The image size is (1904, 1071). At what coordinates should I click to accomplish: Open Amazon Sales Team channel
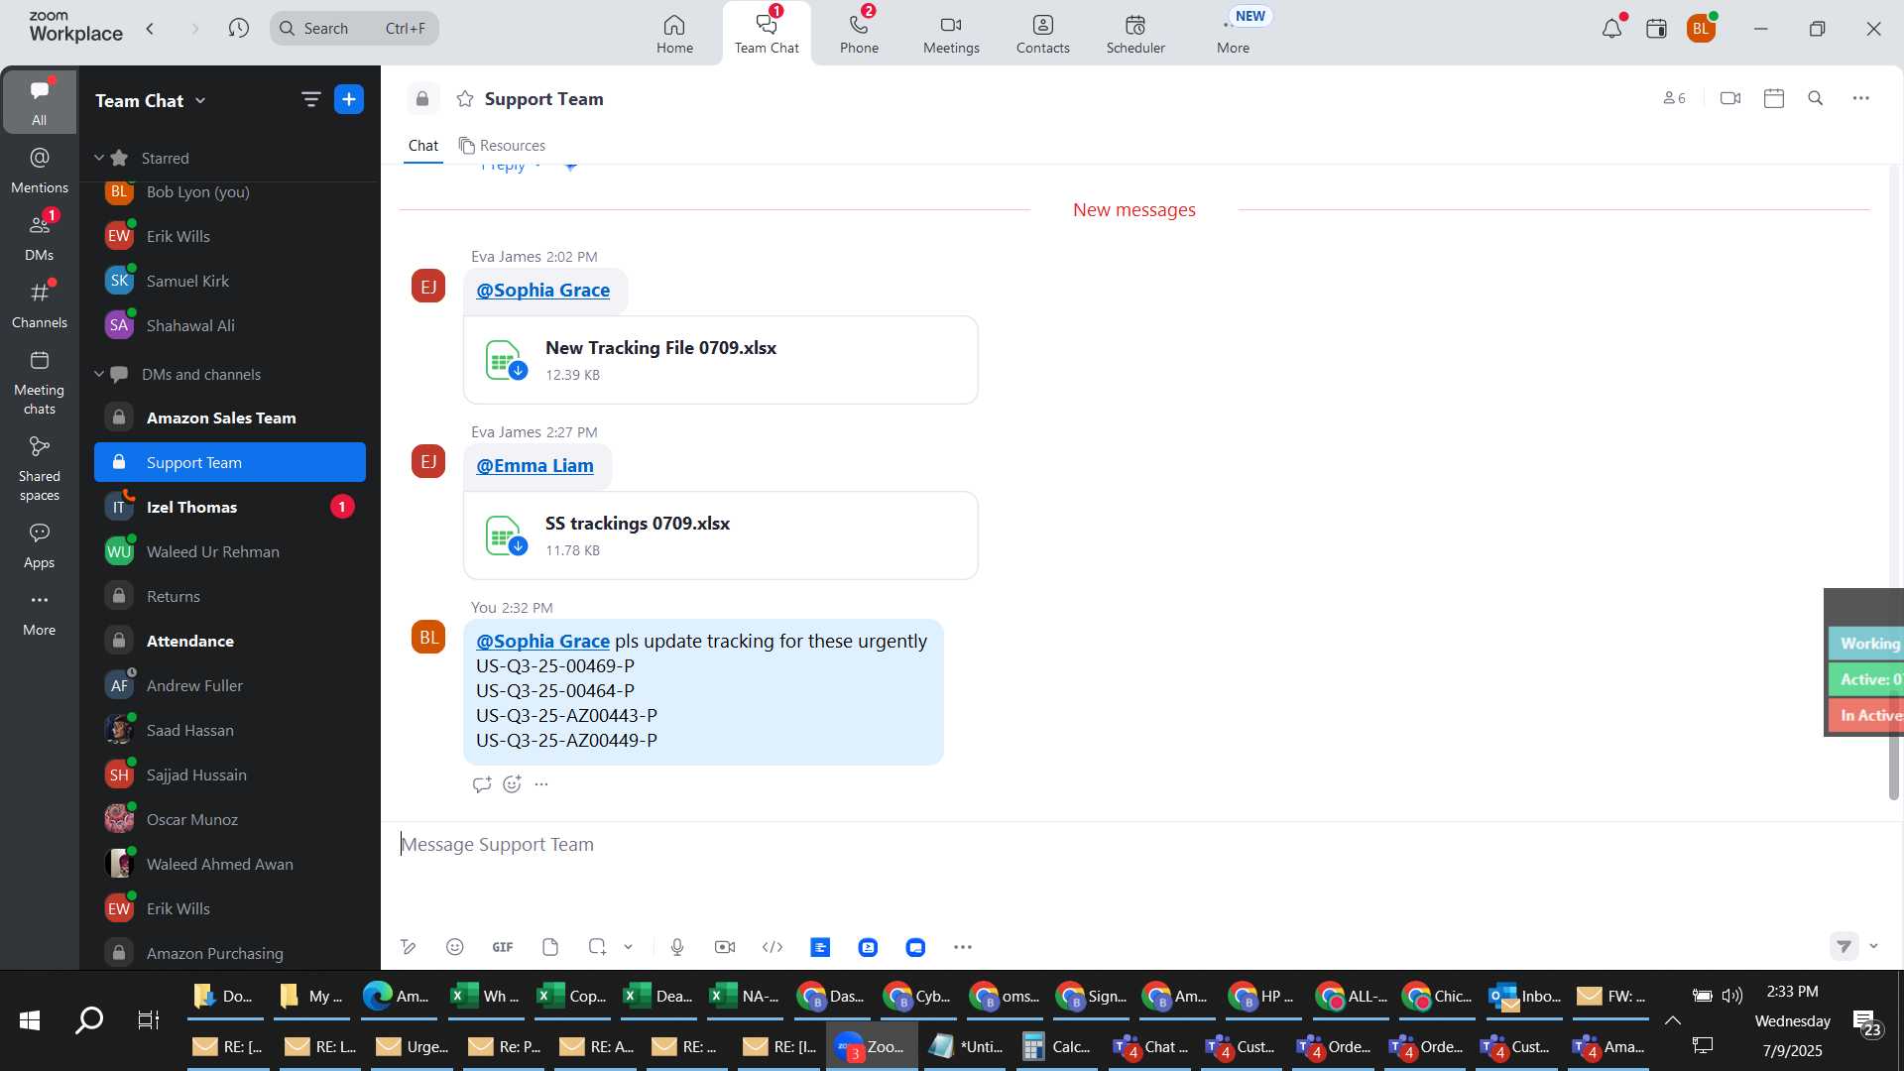point(230,417)
